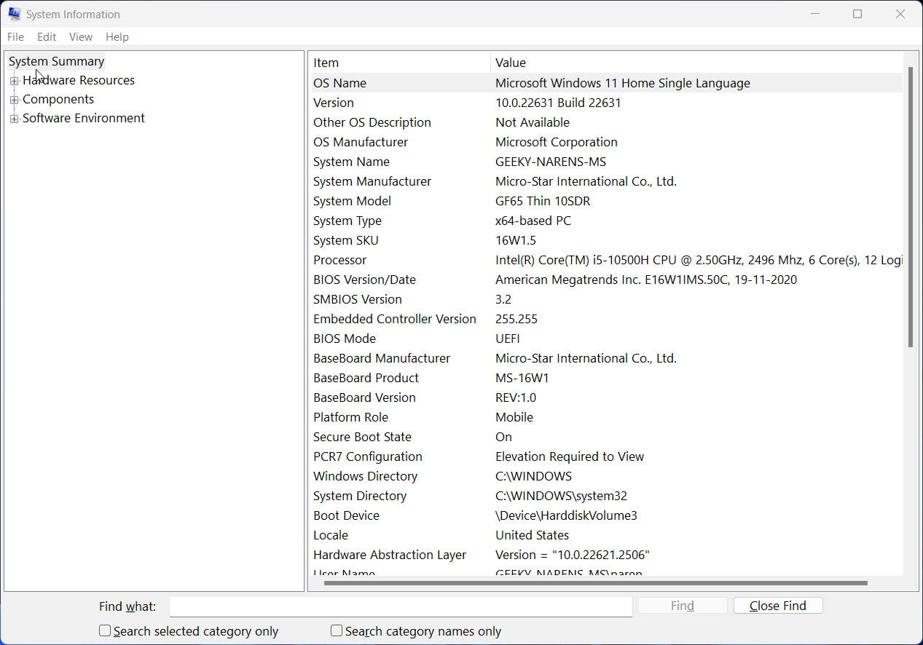Select System Summary in the tree
The width and height of the screenshot is (923, 645).
click(57, 61)
